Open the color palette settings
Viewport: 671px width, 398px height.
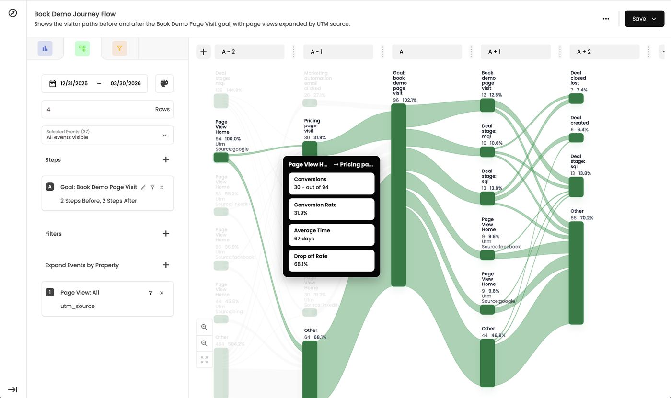point(164,83)
